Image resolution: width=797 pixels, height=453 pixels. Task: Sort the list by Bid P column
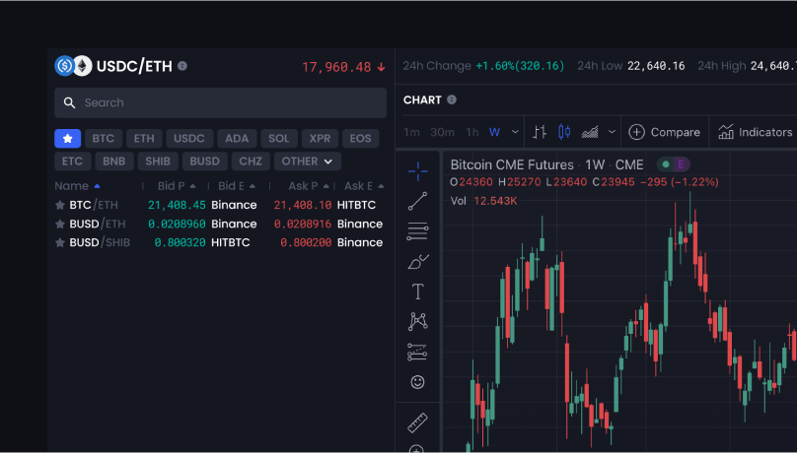[176, 186]
